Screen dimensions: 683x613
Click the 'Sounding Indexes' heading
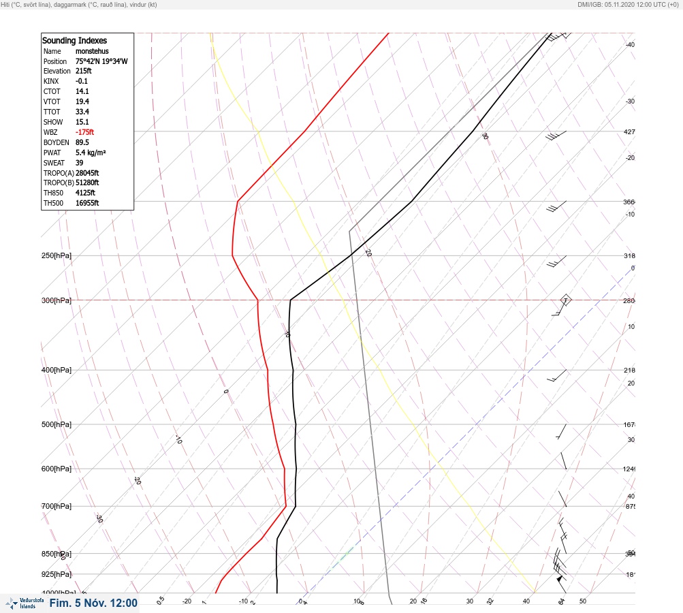74,40
